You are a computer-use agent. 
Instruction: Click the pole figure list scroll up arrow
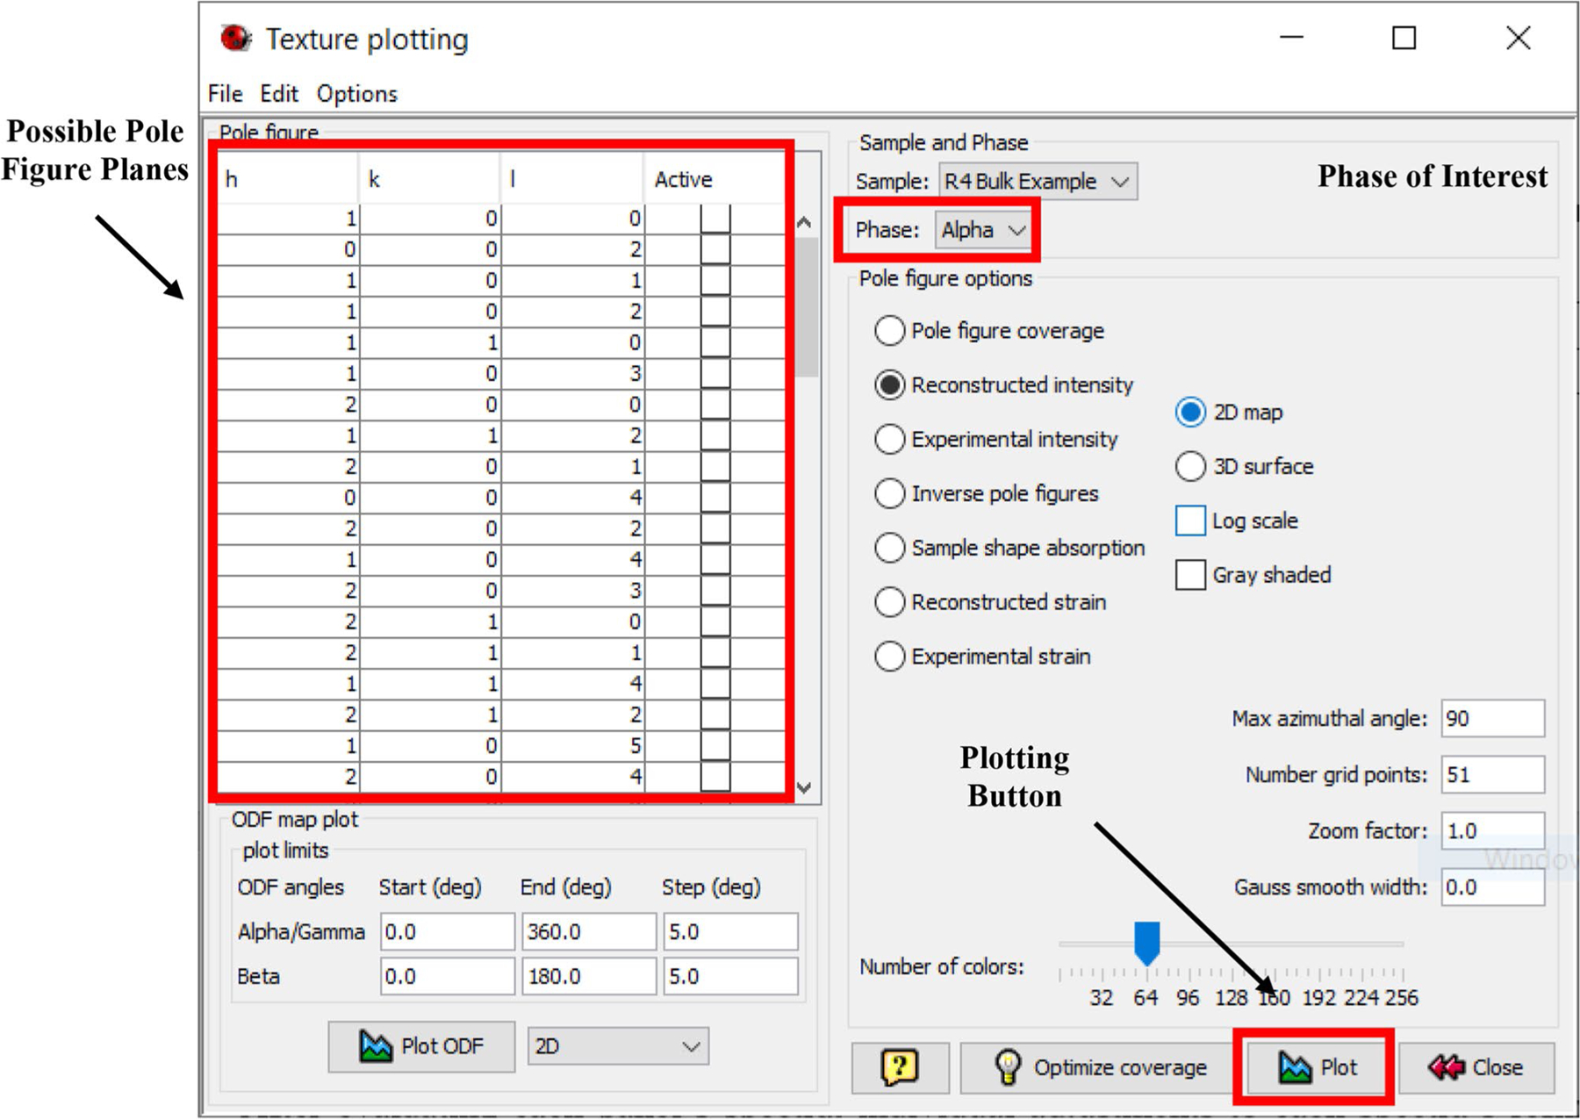804,223
